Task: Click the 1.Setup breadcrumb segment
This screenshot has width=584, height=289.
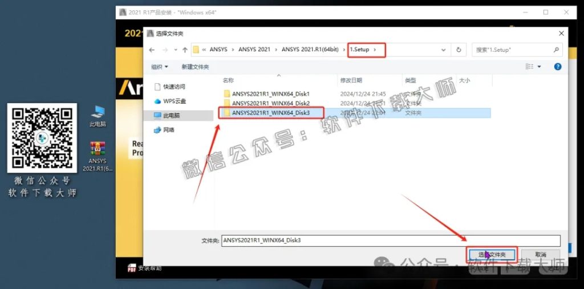Action: click(x=359, y=49)
